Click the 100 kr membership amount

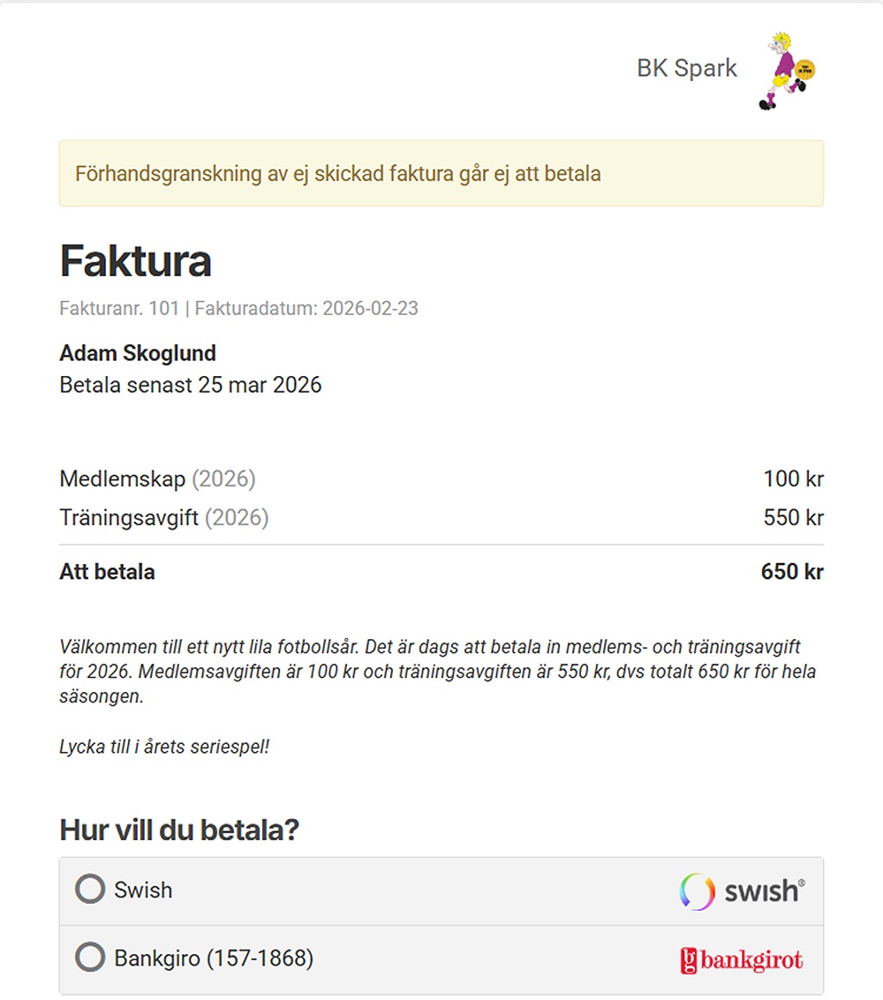point(793,480)
